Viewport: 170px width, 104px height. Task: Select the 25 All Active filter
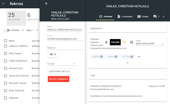tap(16, 18)
